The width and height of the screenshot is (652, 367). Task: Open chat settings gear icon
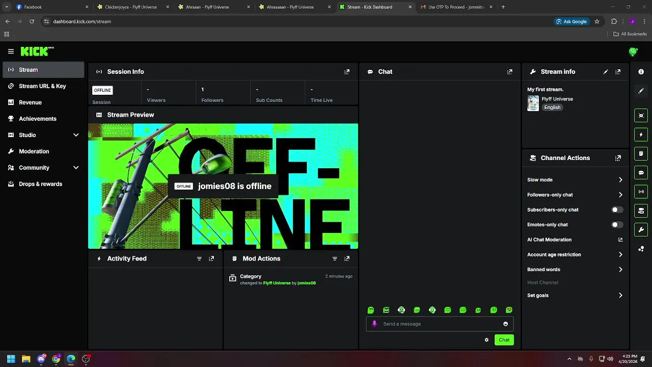pyautogui.click(x=486, y=340)
